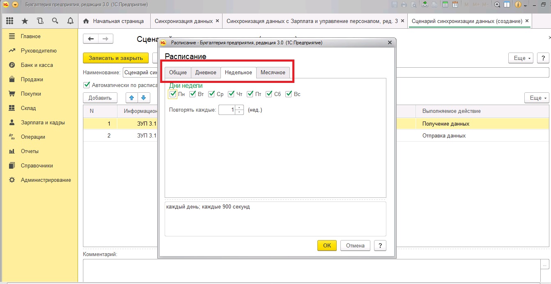Toggle the Сб weekday checkbox
The width and height of the screenshot is (551, 284).
(x=269, y=94)
